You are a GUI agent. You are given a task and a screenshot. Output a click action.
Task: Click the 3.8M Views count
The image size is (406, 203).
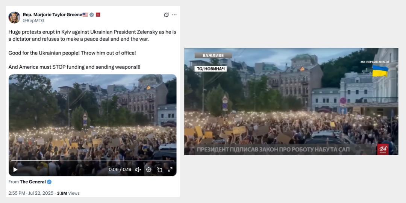(x=68, y=193)
